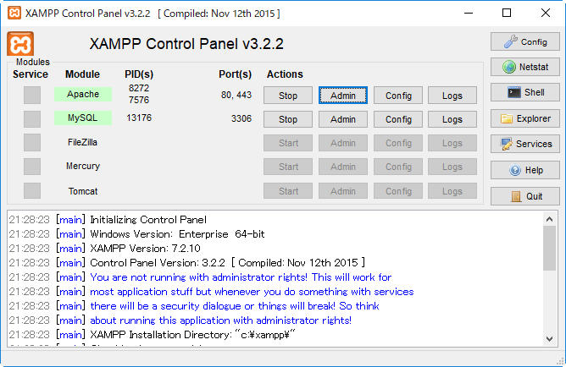Click the large XAMPP logo
The width and height of the screenshot is (566, 367).
tap(20, 44)
